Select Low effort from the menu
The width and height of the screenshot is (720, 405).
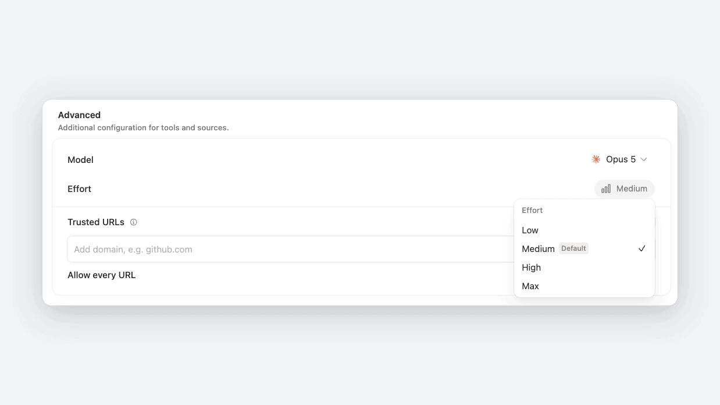(584, 230)
